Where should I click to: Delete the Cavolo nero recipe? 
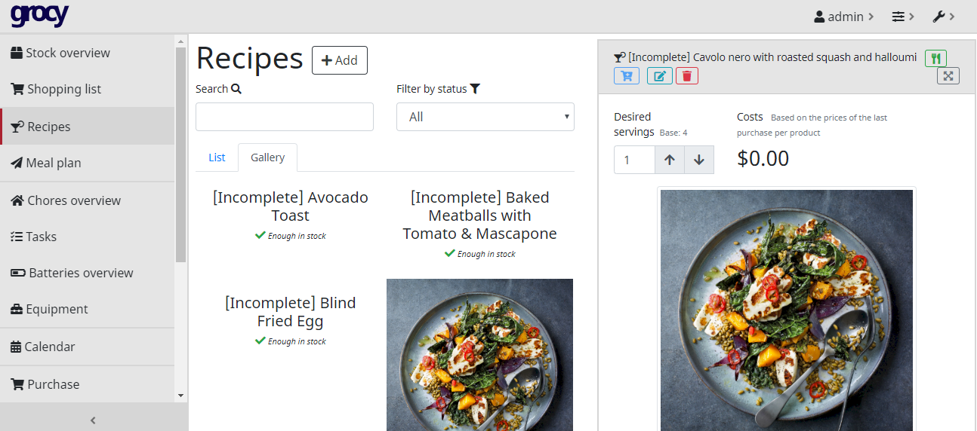click(x=686, y=75)
